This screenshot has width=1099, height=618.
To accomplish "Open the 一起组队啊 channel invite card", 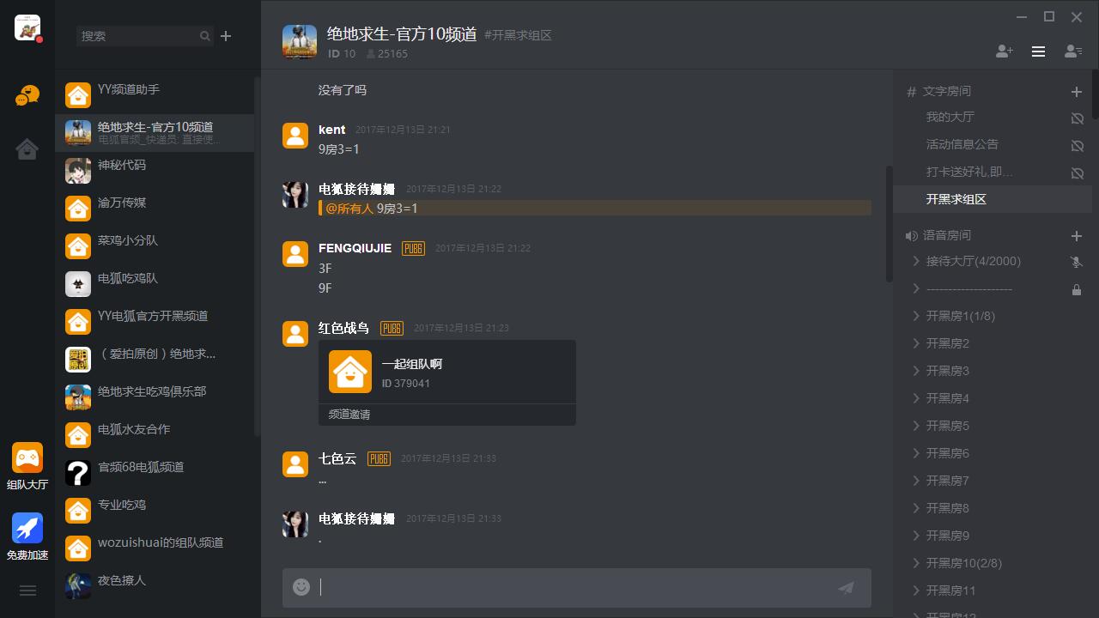I will click(x=447, y=382).
